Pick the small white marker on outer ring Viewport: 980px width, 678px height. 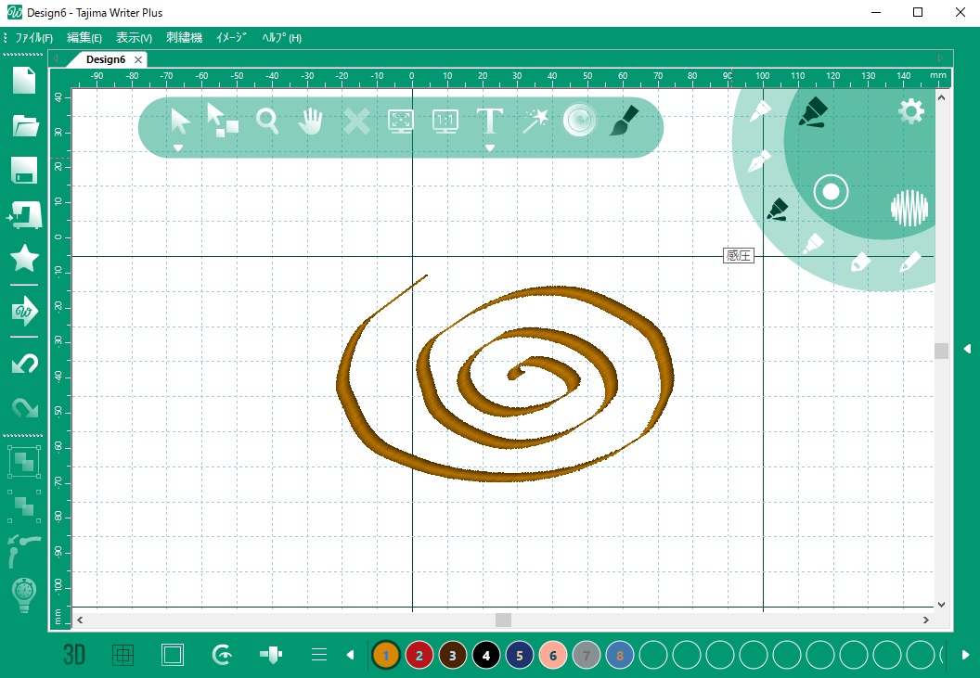pyautogui.click(x=813, y=244)
